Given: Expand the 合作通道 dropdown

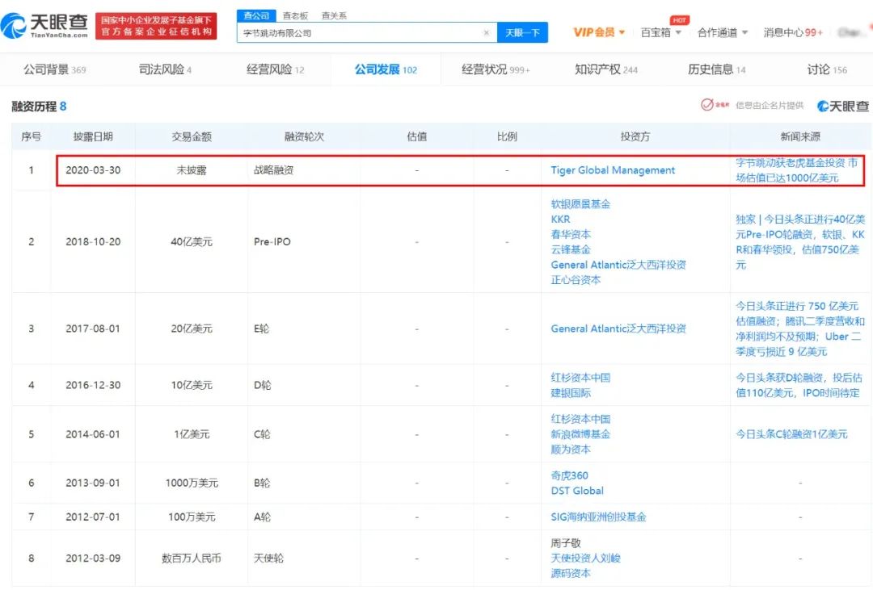Looking at the screenshot, I should pyautogui.click(x=723, y=32).
